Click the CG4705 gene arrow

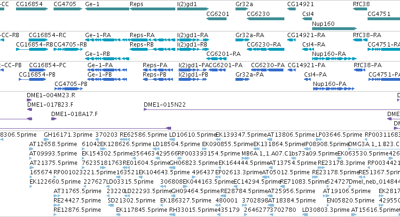tap(68, 9)
